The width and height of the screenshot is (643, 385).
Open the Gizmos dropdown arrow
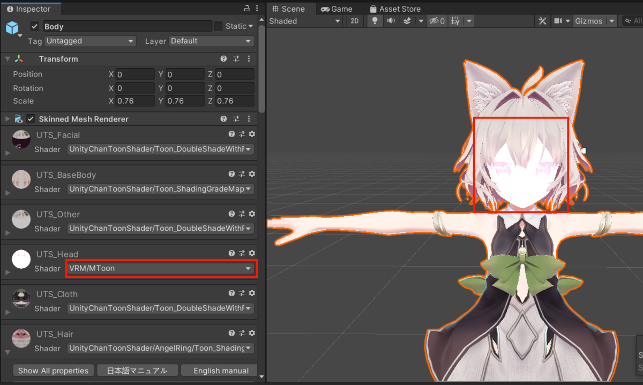click(611, 21)
